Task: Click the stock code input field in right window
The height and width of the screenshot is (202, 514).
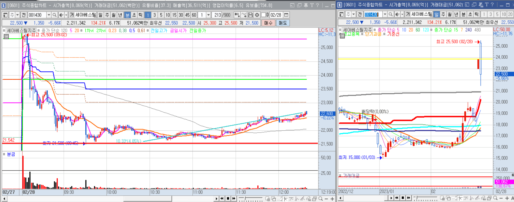Action: [x=373, y=14]
